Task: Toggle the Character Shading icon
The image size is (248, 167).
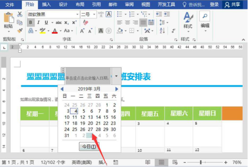Action: [x=101, y=31]
